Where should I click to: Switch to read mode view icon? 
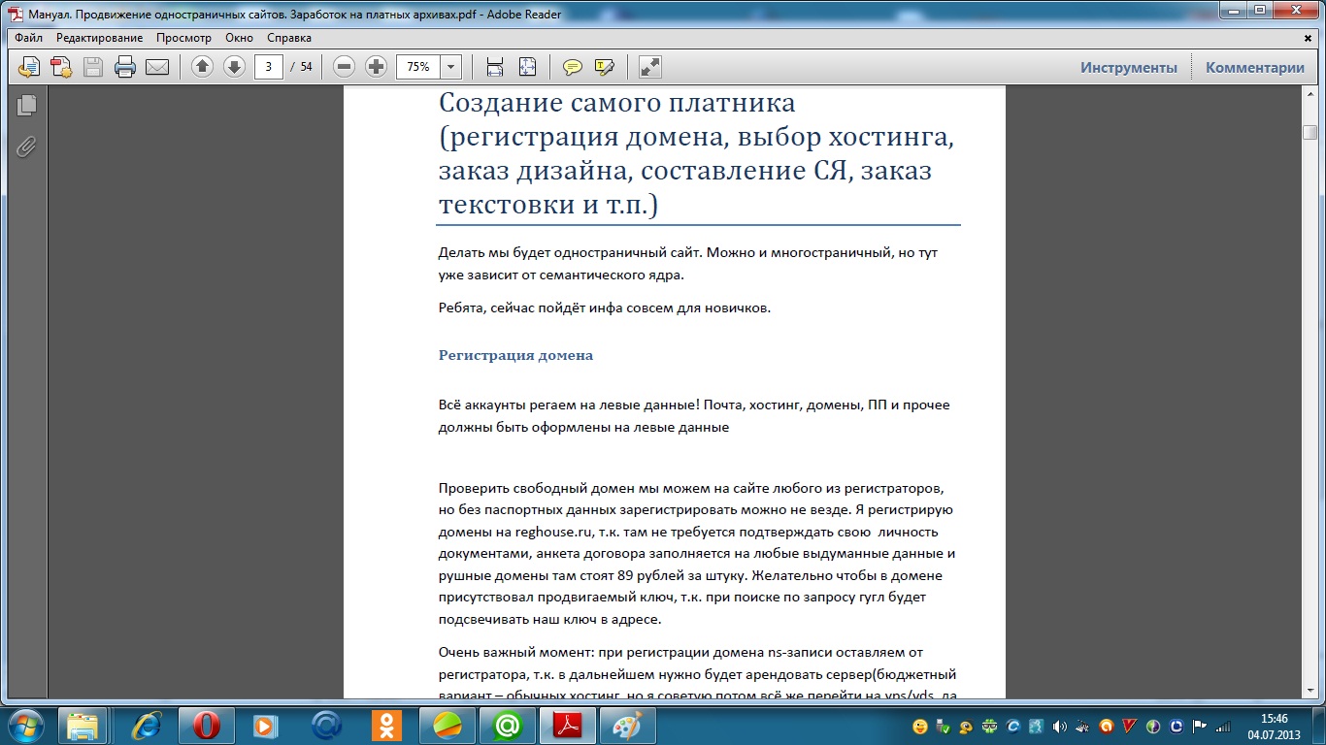[650, 67]
